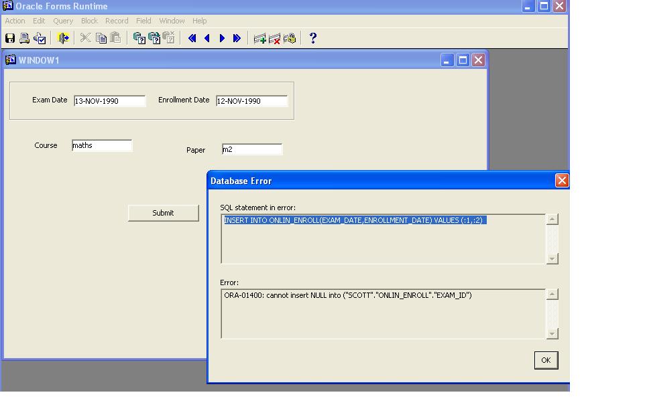645x415 pixels.
Task: Click the Insert Record icon
Action: pyautogui.click(x=260, y=38)
